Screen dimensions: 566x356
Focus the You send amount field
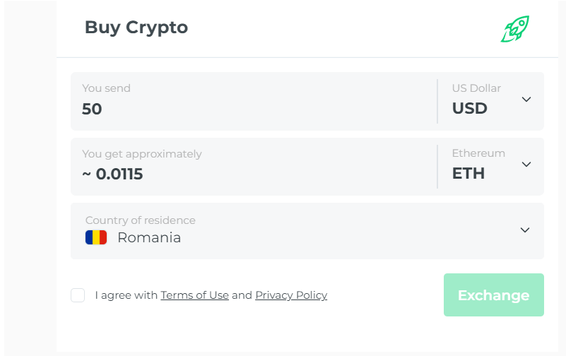(254, 101)
